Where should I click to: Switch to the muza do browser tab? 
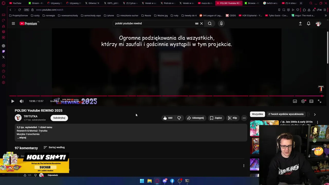point(205,3)
